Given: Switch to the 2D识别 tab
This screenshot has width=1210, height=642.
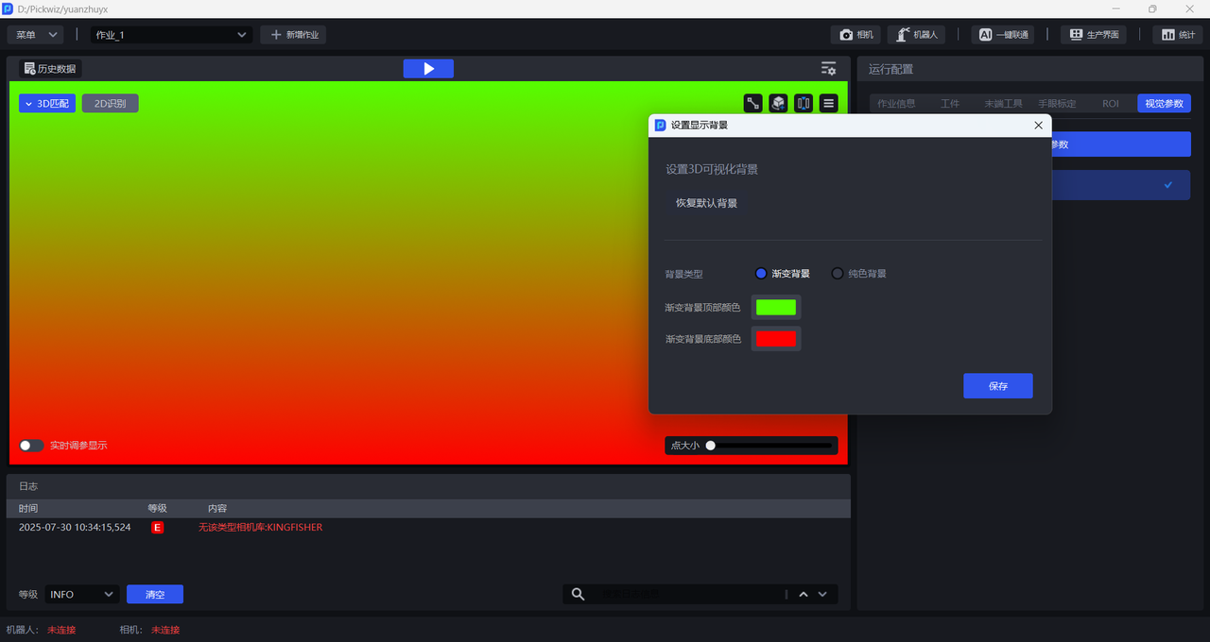Looking at the screenshot, I should (x=110, y=104).
